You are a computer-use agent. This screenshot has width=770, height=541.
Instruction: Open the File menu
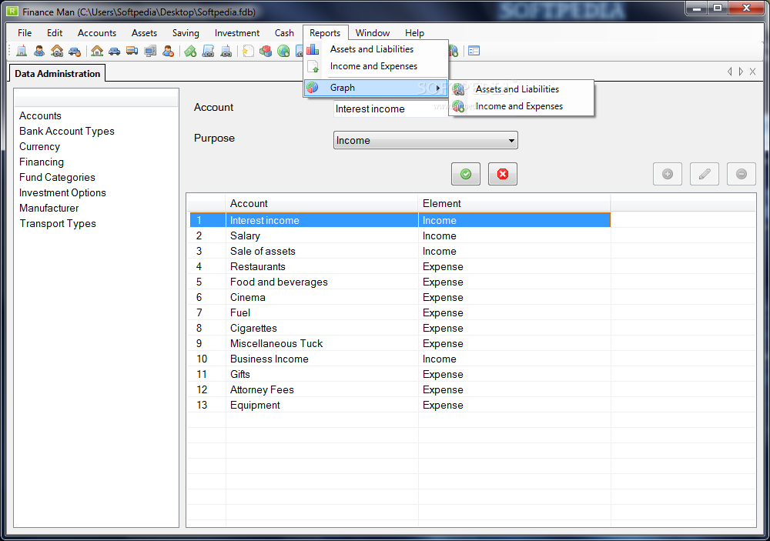tap(25, 33)
